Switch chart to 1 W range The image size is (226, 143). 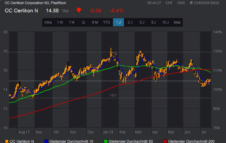click(60, 22)
